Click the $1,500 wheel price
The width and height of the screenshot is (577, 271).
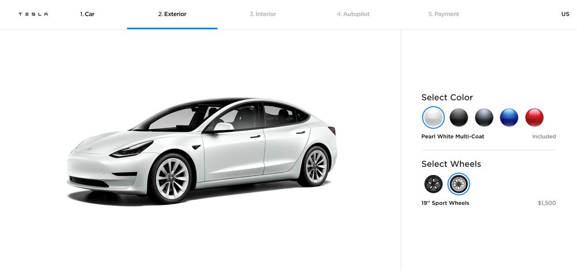click(547, 203)
